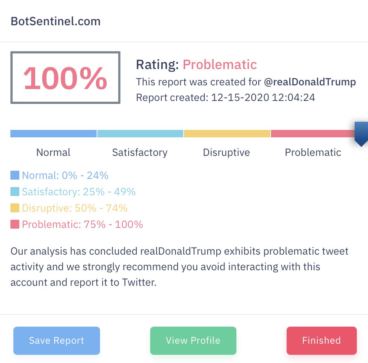Image resolution: width=368 pixels, height=363 pixels.
Task: Open View Profile
Action: [x=193, y=340]
